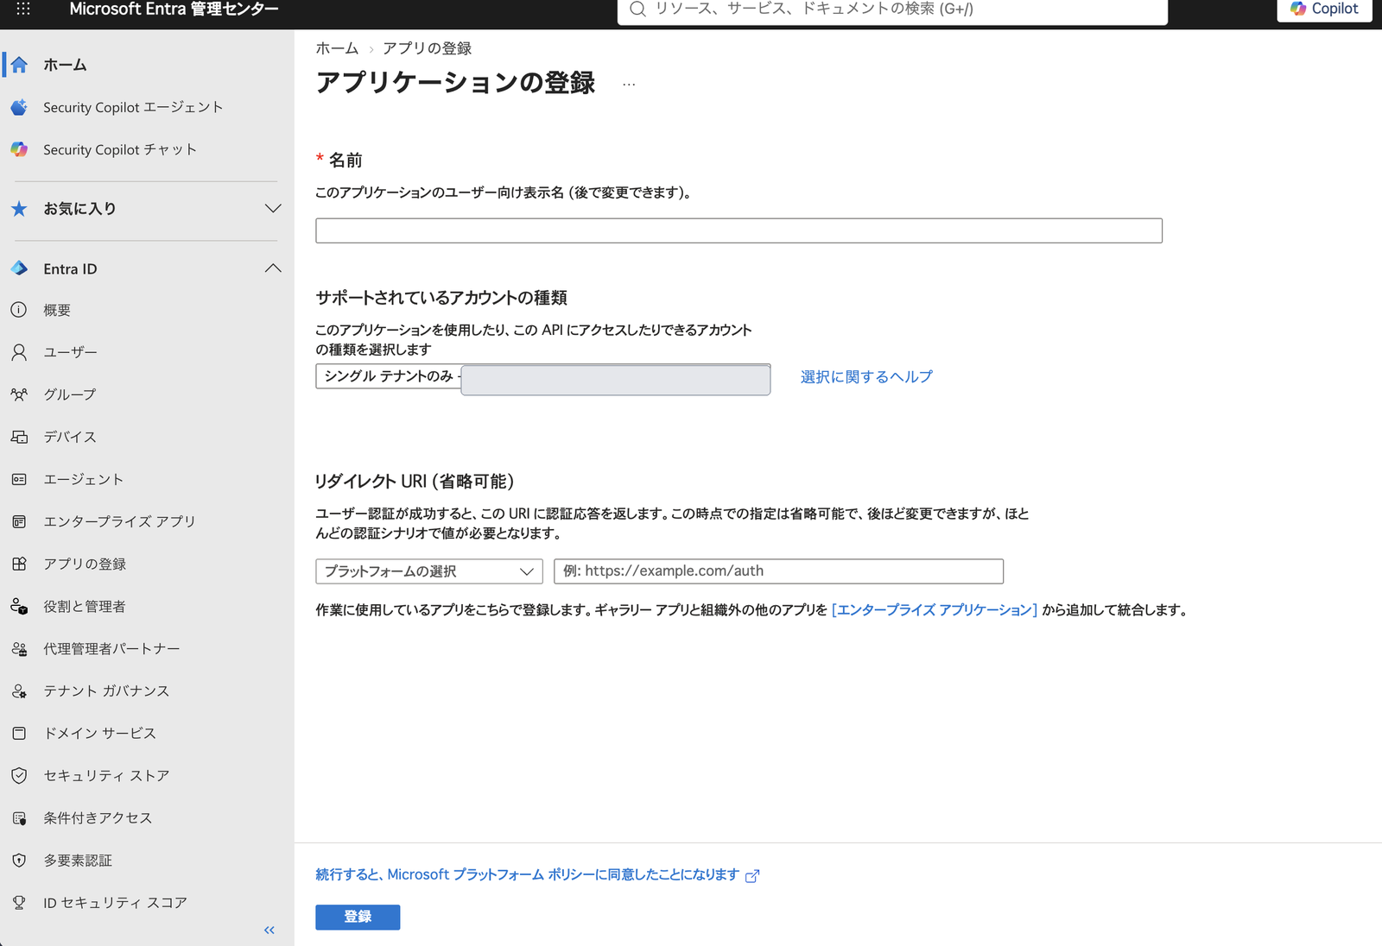Screen dimensions: 1382x946
Task: Click the Security Copilot チャット icon
Action: tap(19, 149)
